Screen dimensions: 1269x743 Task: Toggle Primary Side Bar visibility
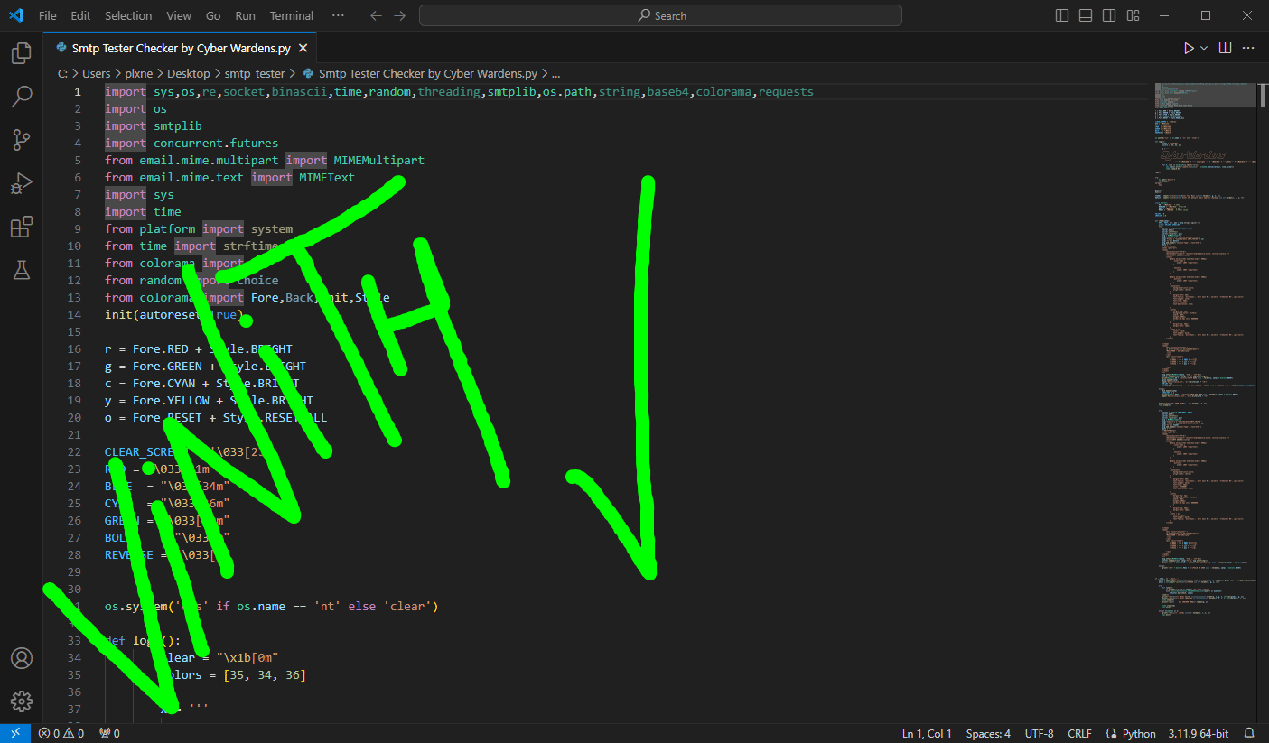[x=1062, y=15]
